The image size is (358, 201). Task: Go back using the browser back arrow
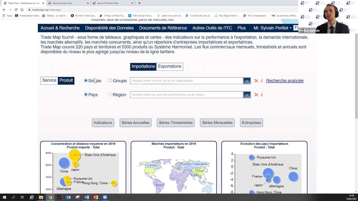coord(4,10)
